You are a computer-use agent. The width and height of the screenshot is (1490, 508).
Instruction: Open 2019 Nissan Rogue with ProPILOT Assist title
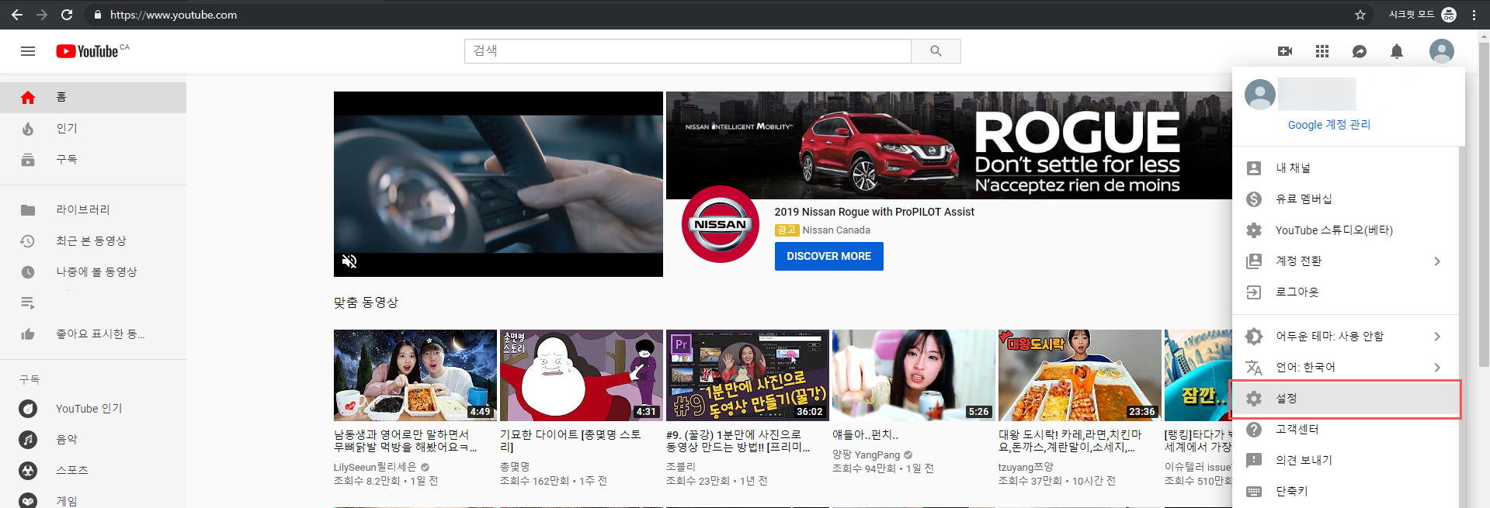point(874,212)
